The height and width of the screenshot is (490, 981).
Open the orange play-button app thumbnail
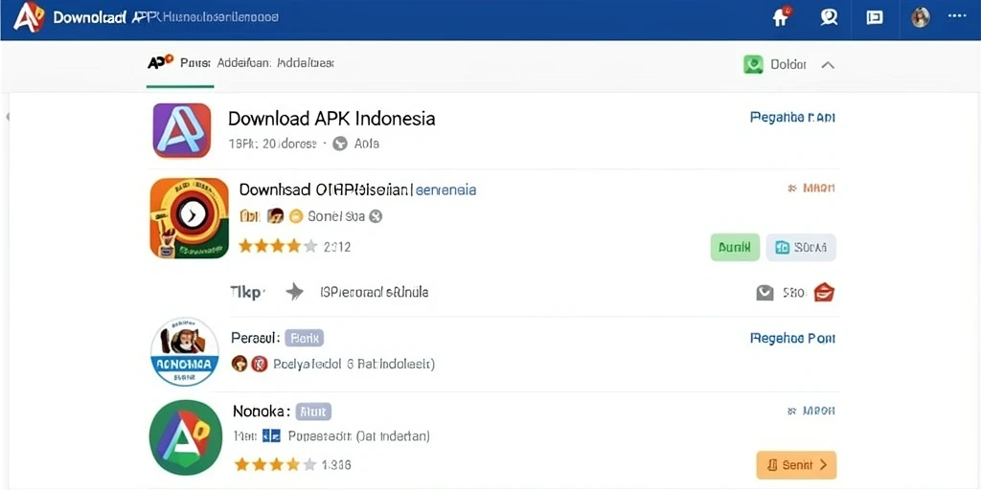tap(190, 218)
